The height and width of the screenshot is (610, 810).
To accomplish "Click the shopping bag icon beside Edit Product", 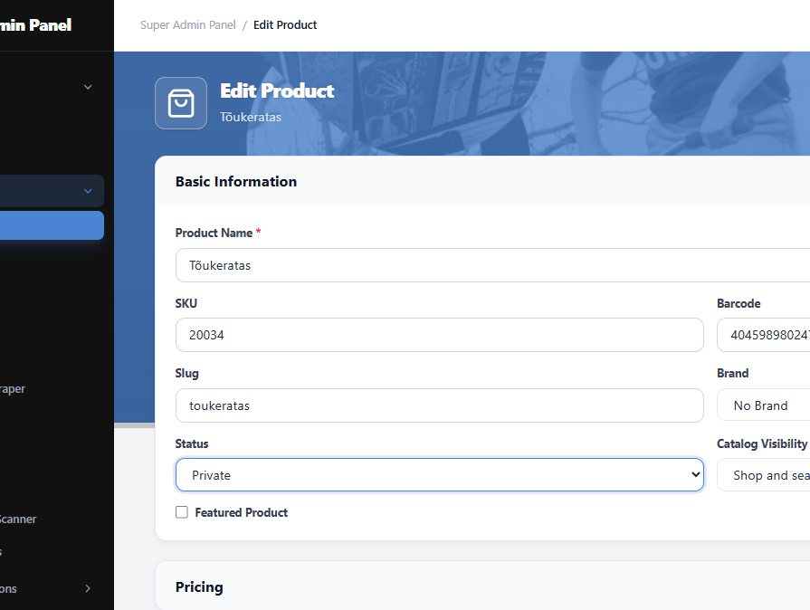I will point(181,103).
